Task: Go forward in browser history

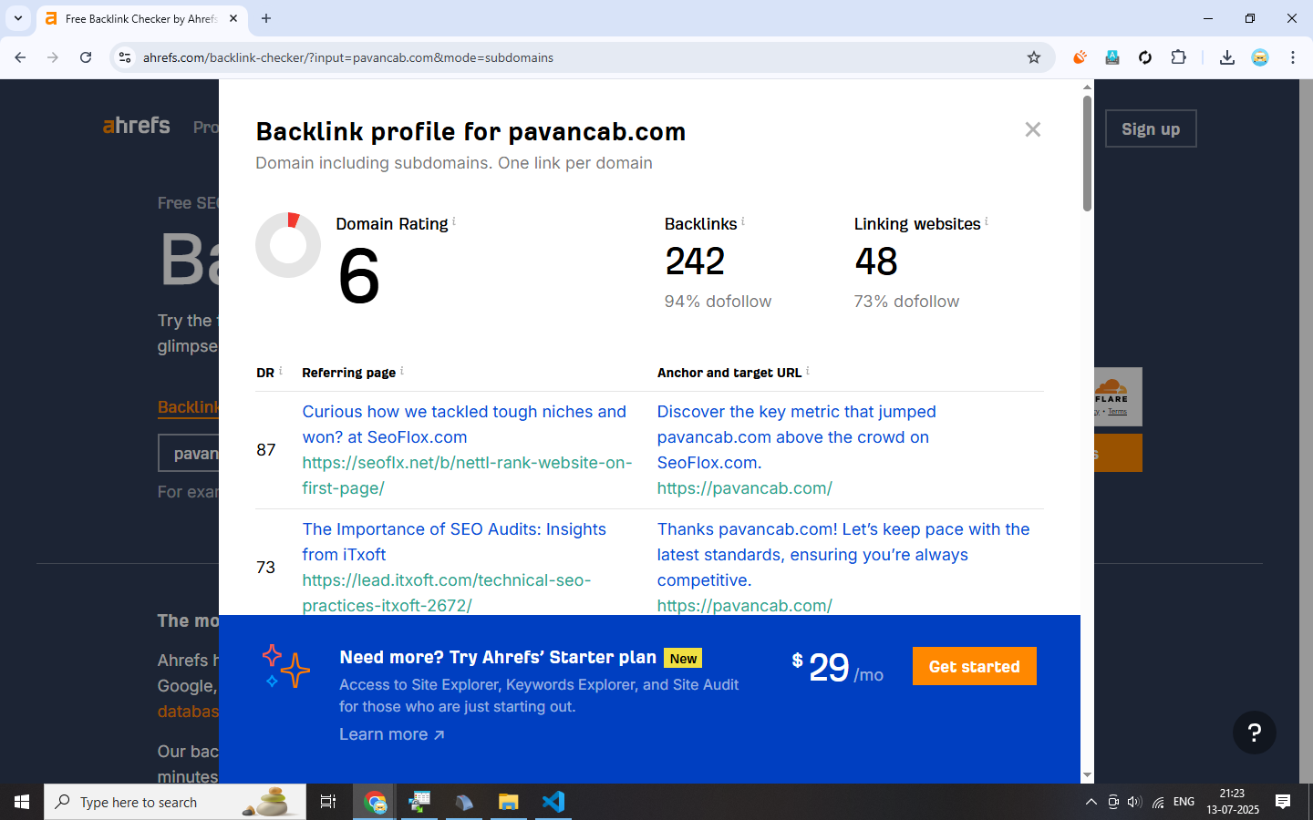Action: (x=53, y=57)
